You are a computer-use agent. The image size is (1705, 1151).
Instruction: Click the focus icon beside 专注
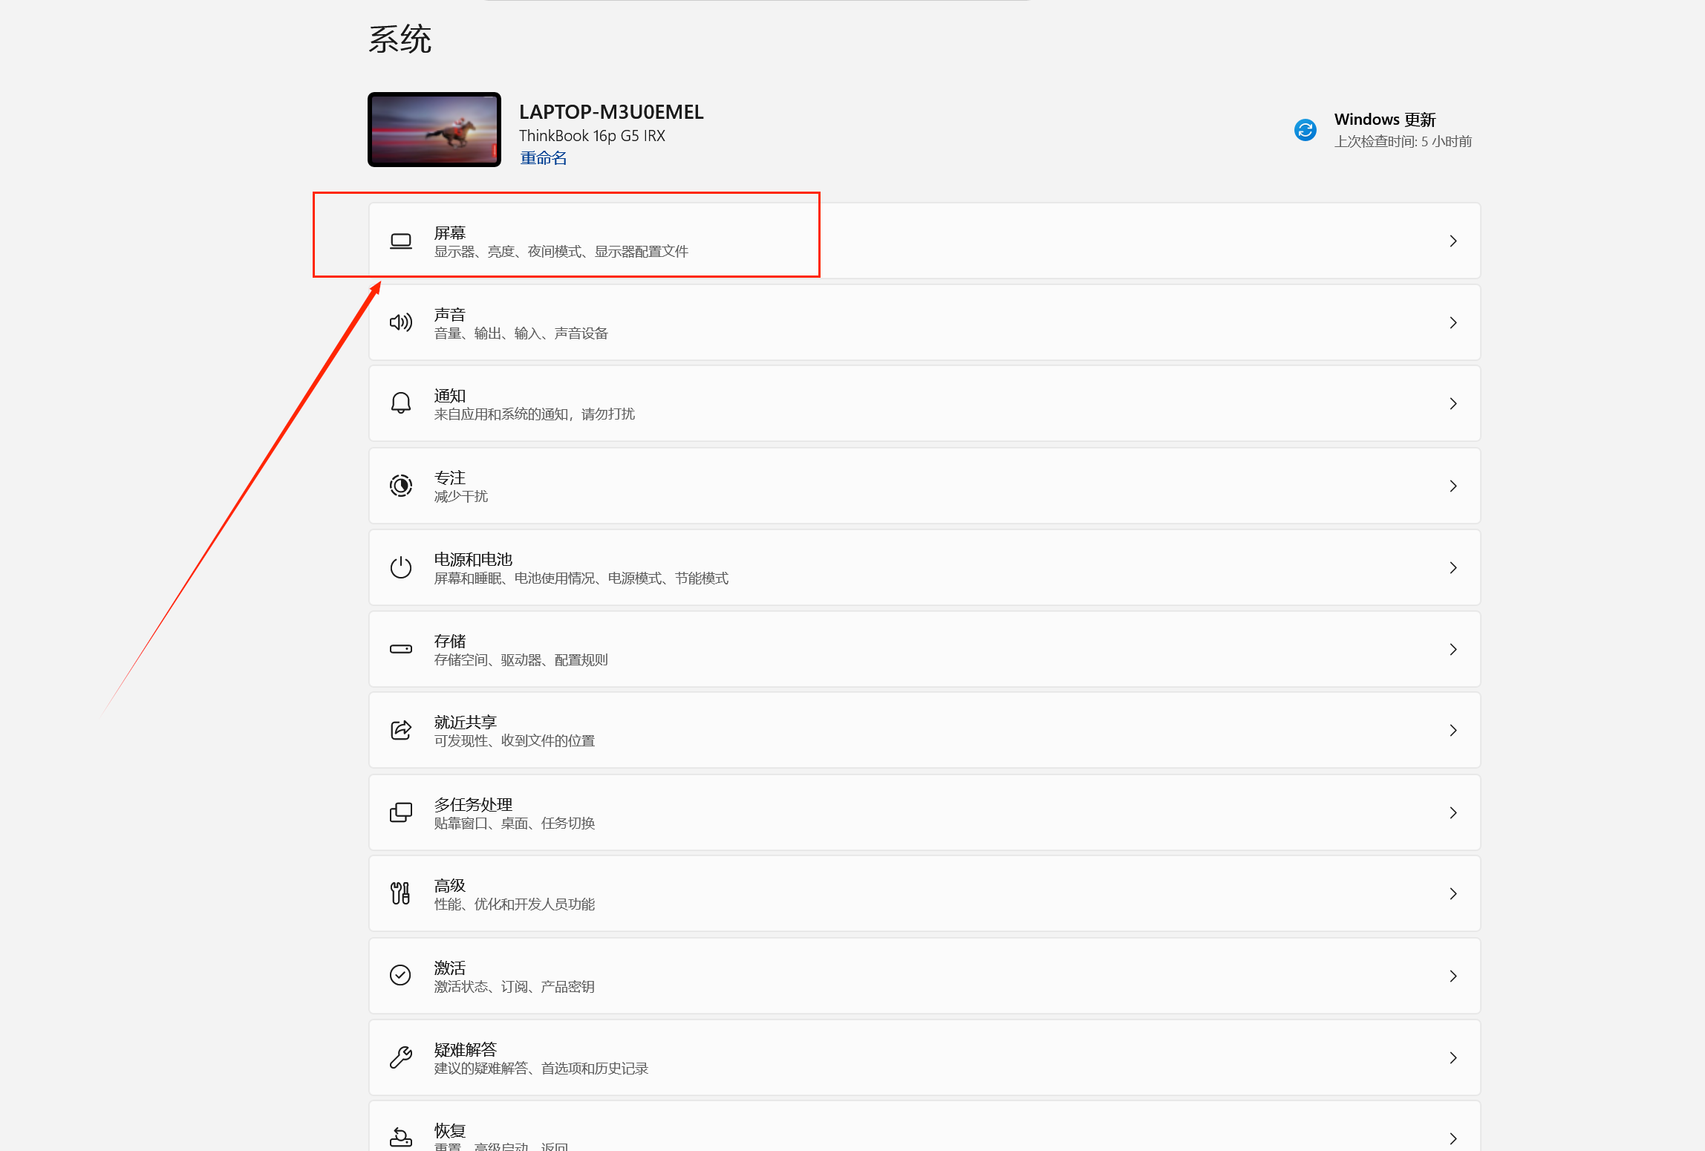tap(401, 486)
